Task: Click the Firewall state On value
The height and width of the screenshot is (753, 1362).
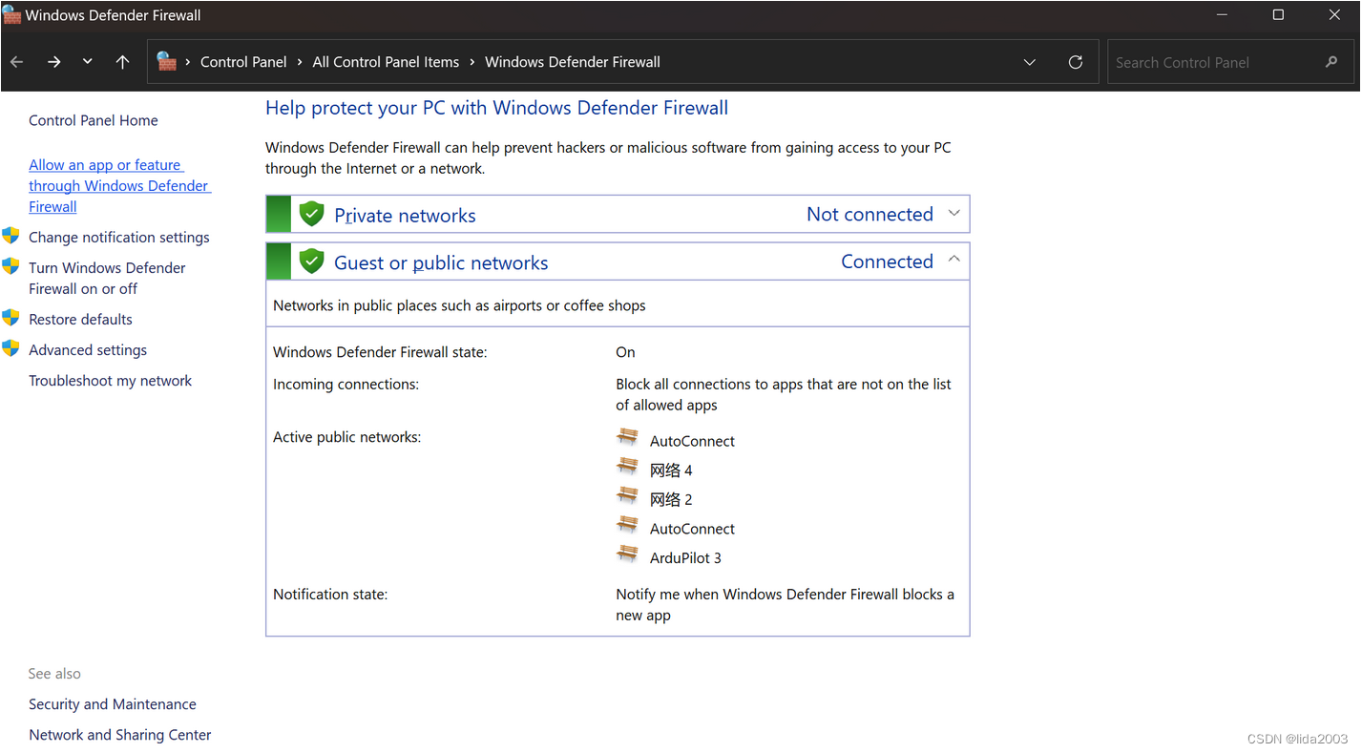Action: [x=625, y=352]
